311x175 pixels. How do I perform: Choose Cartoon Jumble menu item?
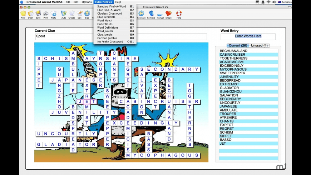(x=115, y=38)
